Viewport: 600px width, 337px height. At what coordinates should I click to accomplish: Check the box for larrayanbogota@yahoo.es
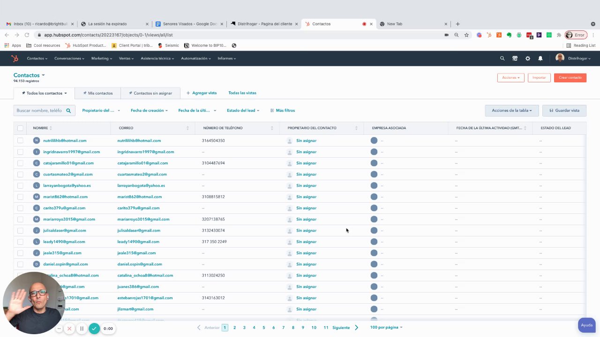pyautogui.click(x=20, y=185)
